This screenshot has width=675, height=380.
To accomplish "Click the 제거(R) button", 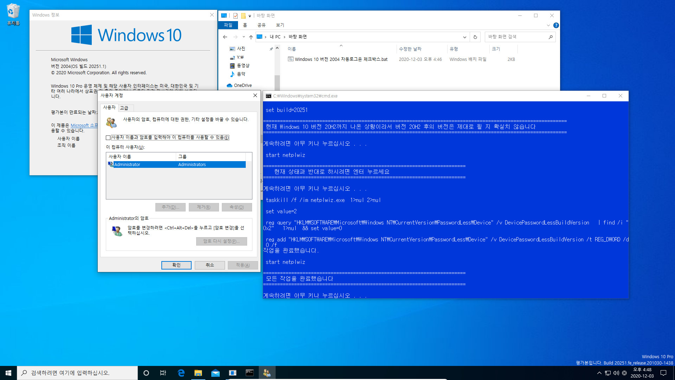I will coord(204,207).
